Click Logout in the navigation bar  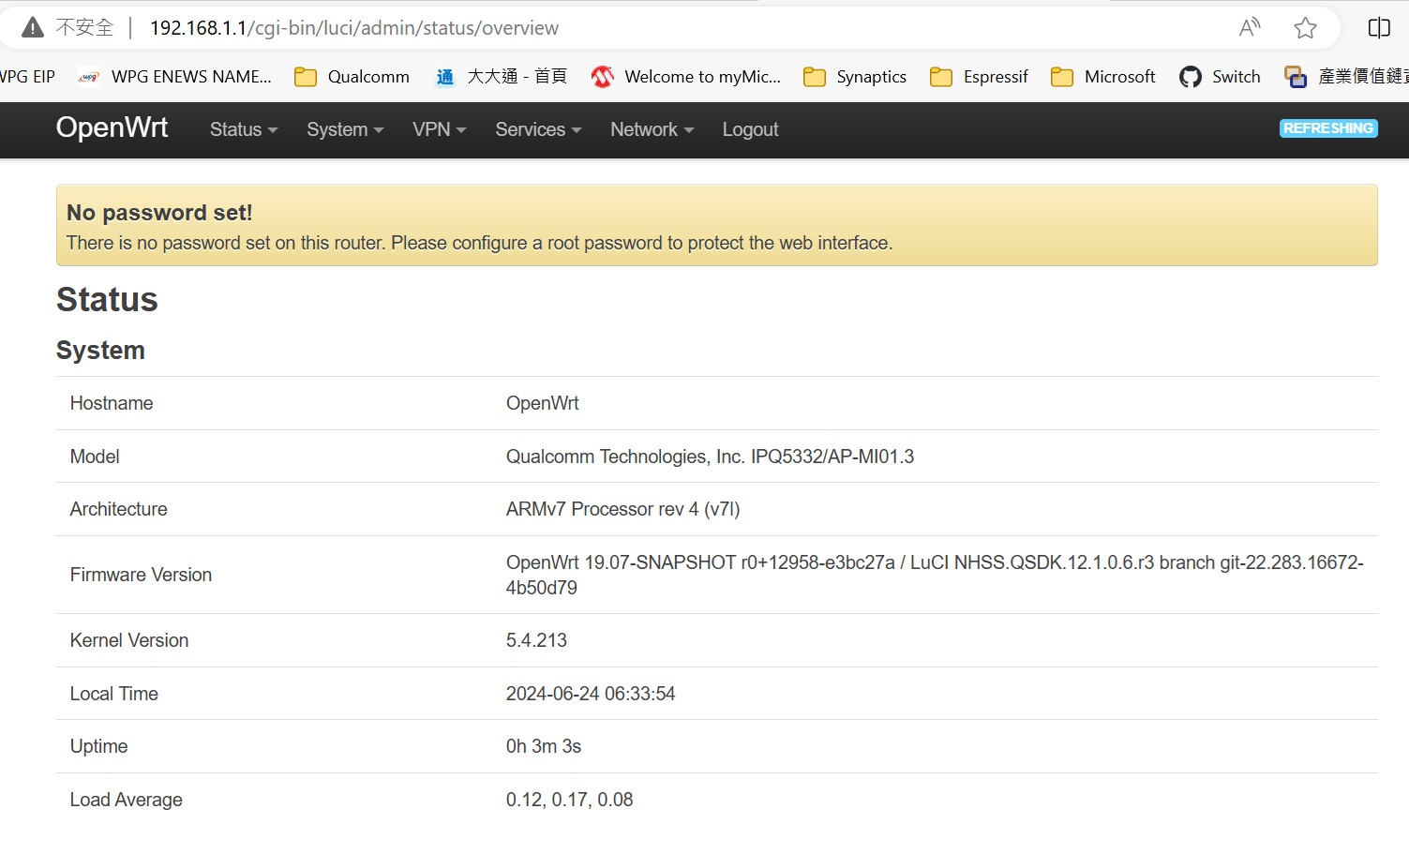[x=750, y=129]
